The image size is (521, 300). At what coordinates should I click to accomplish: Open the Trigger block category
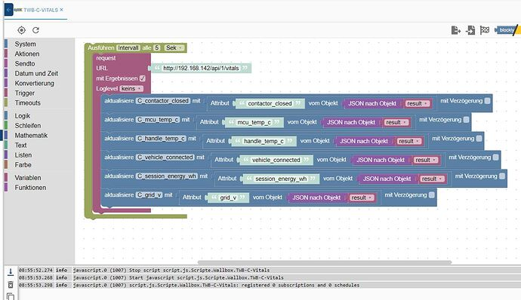25,93
